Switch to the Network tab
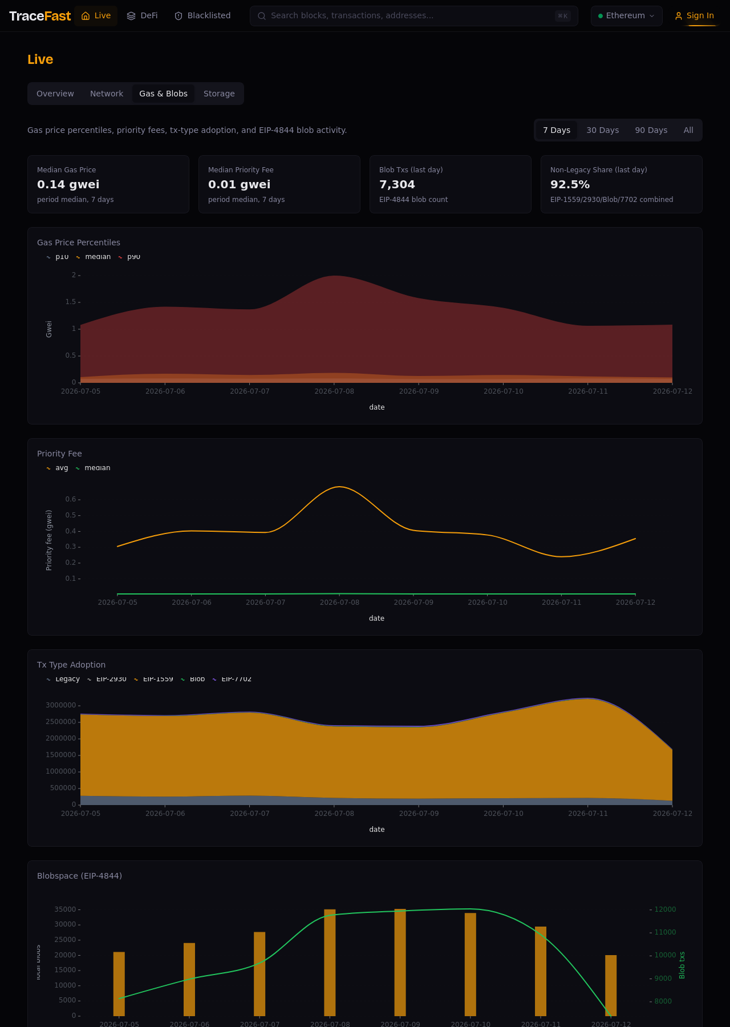Screen dimensions: 730x1027 107,94
